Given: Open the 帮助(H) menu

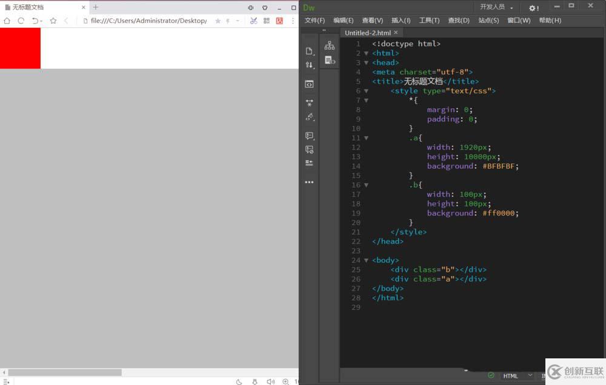Looking at the screenshot, I should click(x=550, y=21).
